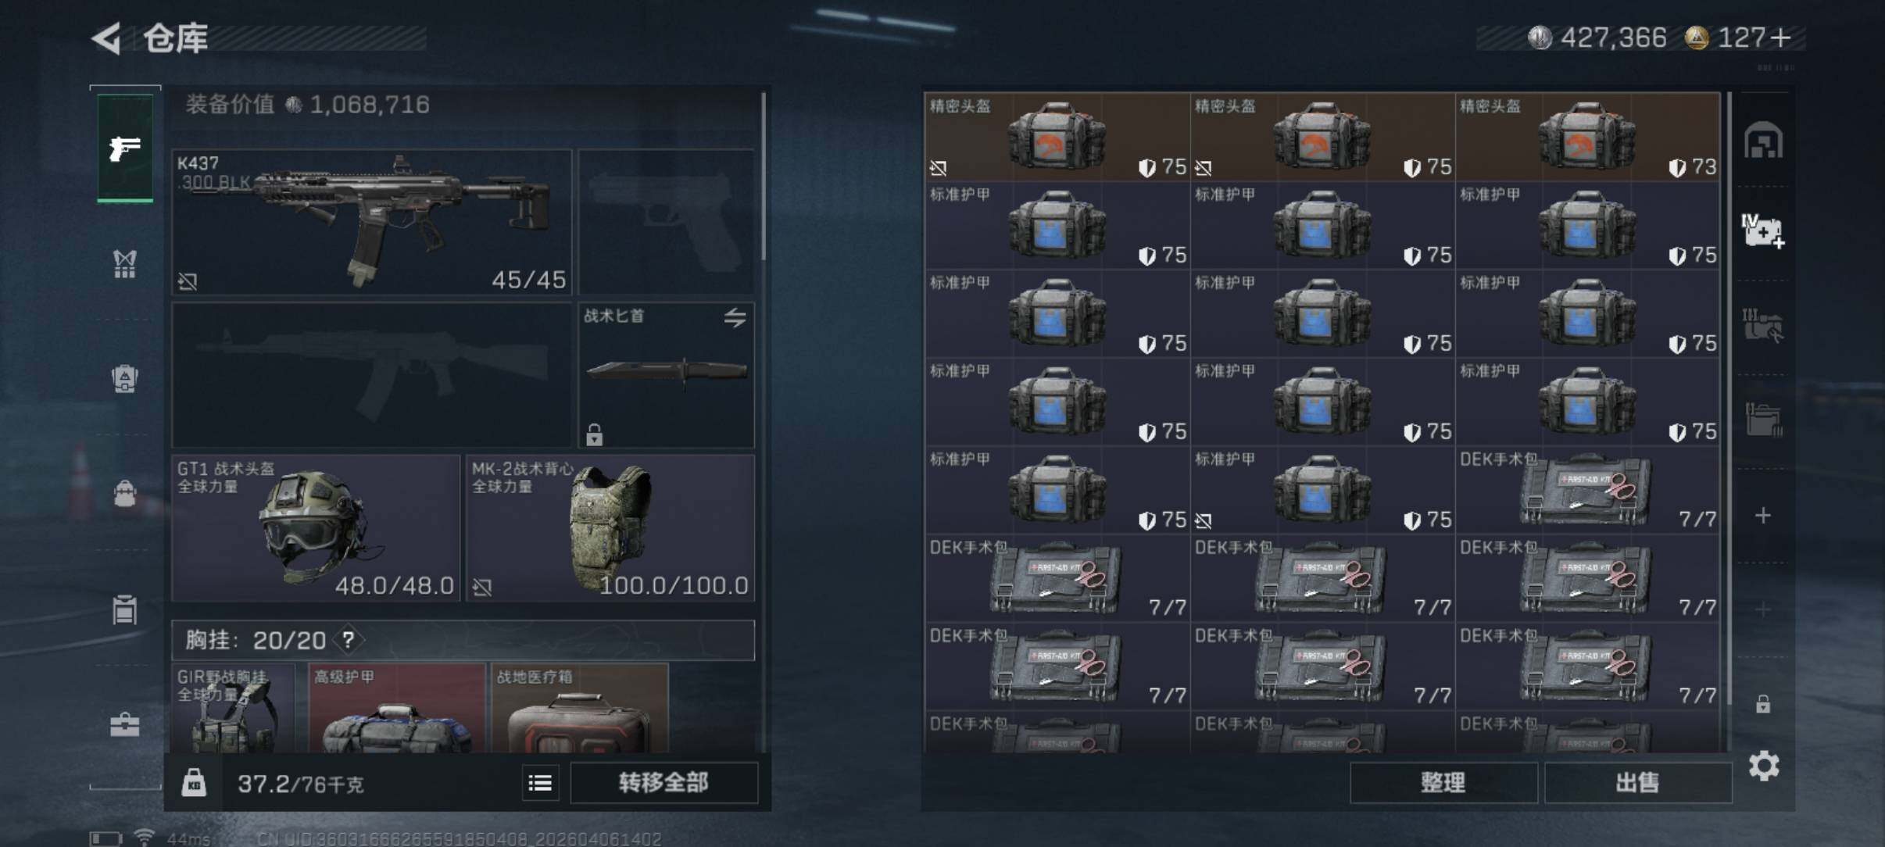Toggle the padlock on locked storage container
Viewport: 1885px width, 847px height.
tap(1763, 704)
